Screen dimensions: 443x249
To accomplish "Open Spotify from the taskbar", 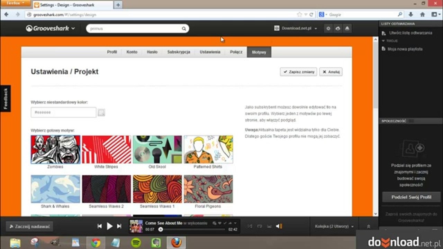I will tap(136, 243).
